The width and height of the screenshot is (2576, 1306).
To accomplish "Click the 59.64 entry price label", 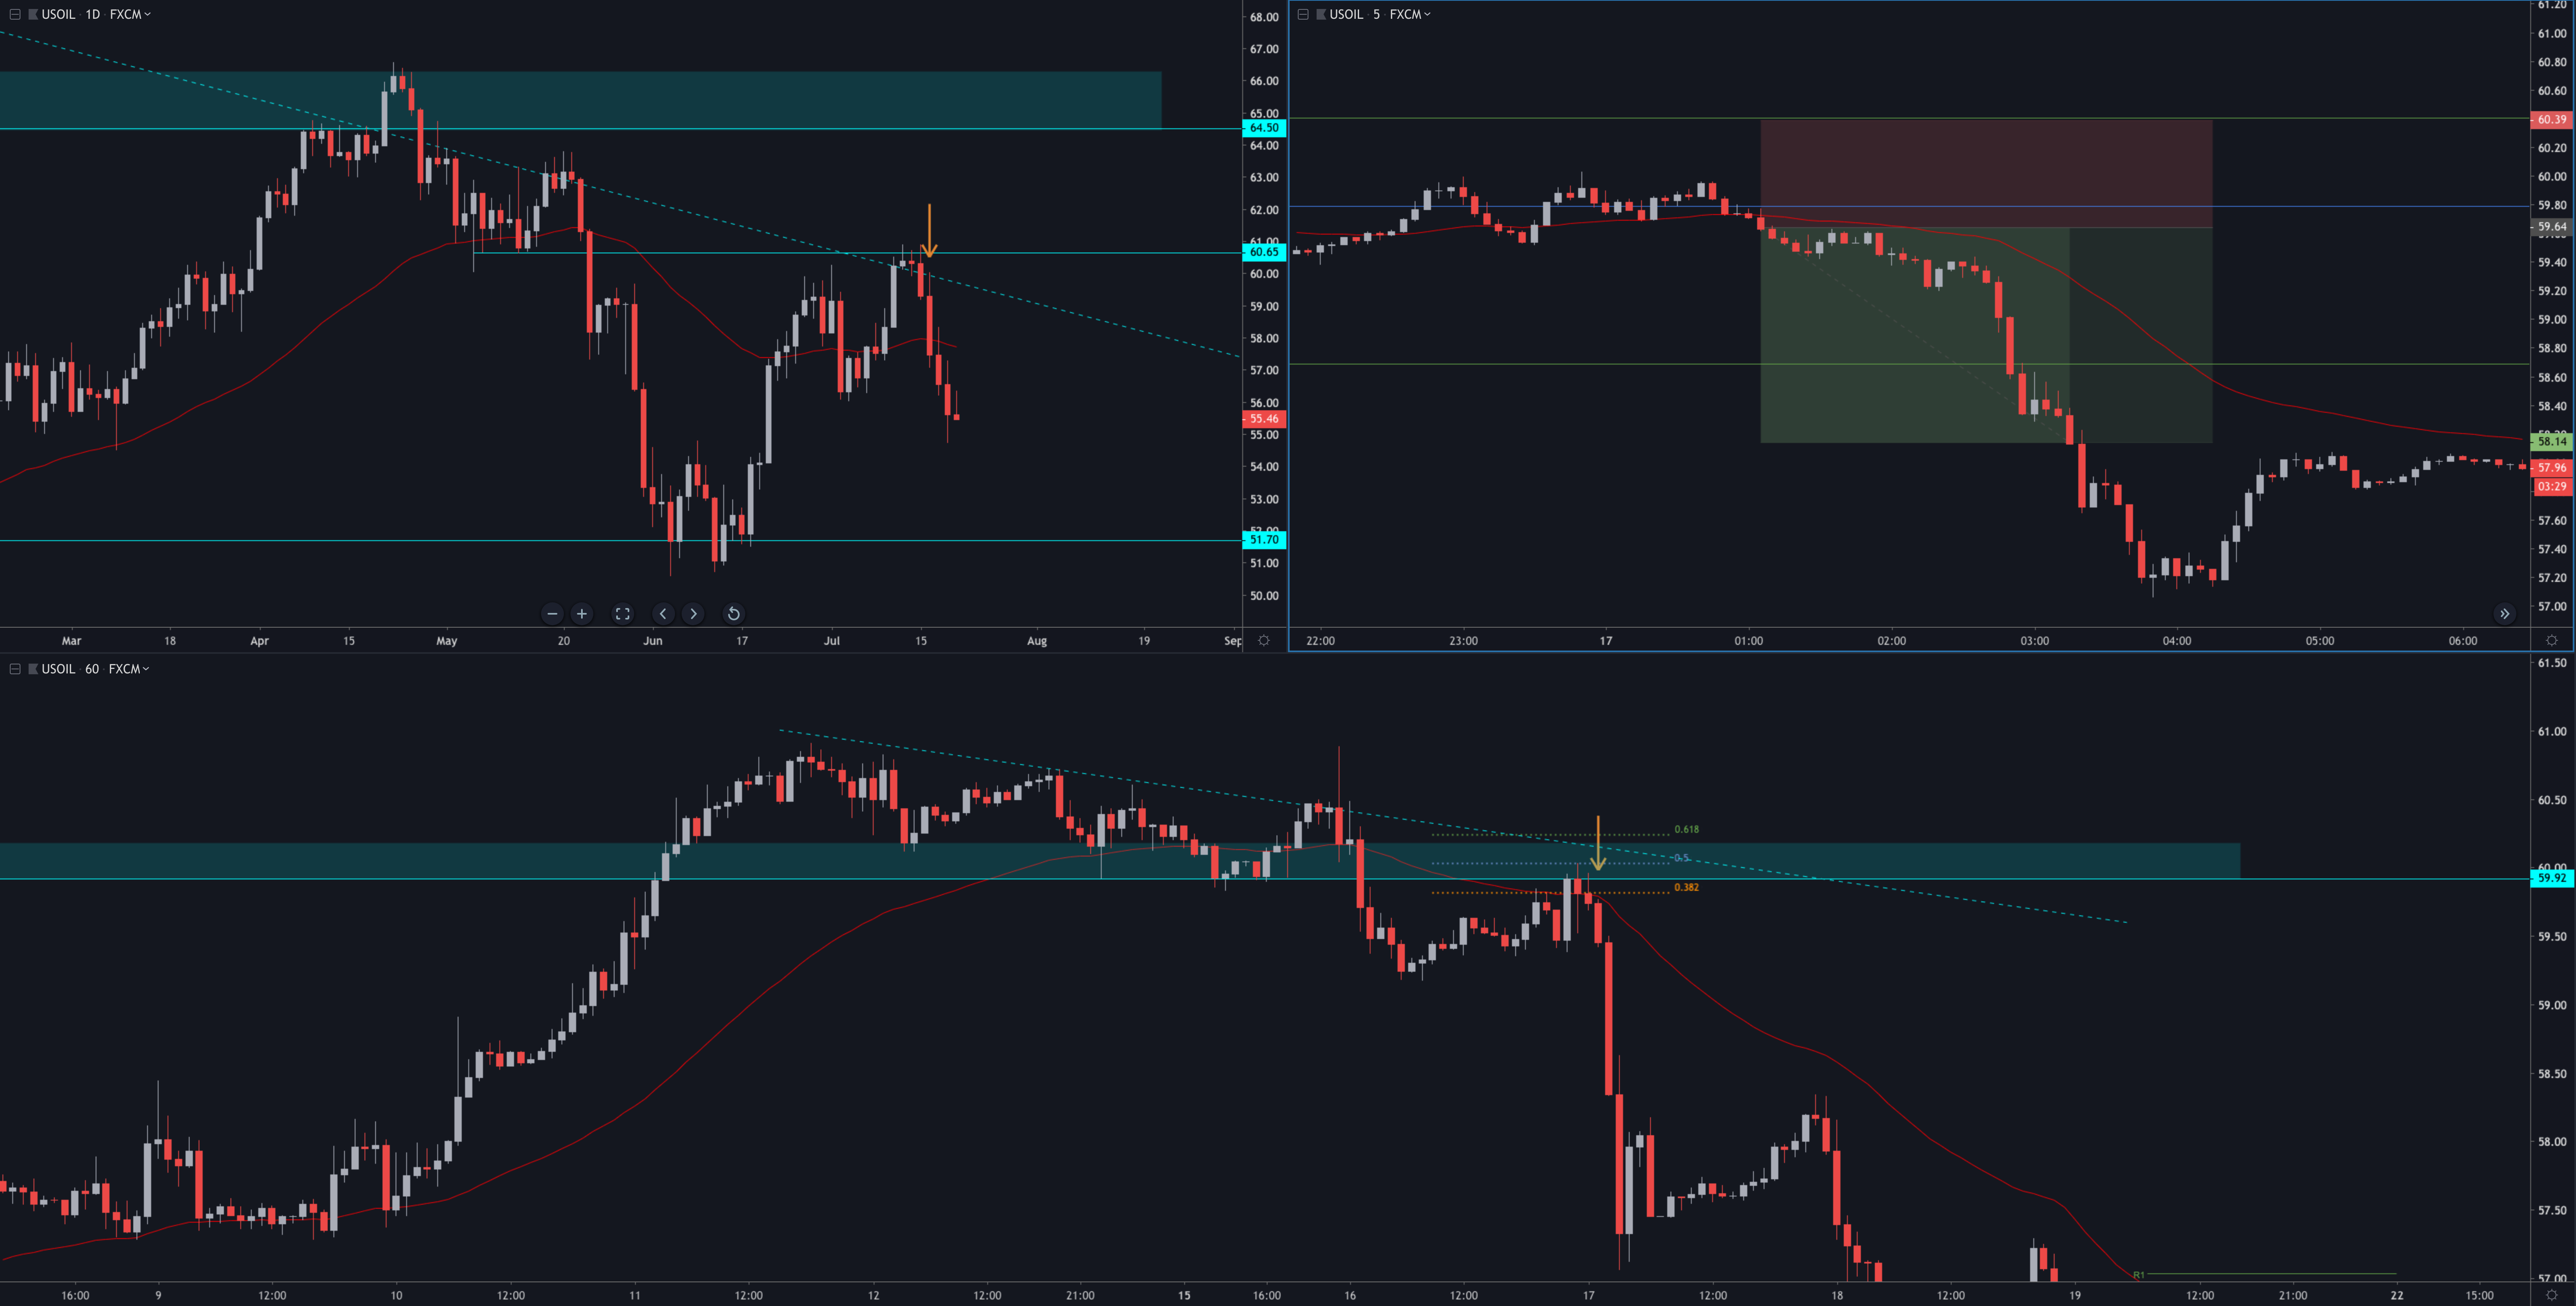I will 2552,227.
